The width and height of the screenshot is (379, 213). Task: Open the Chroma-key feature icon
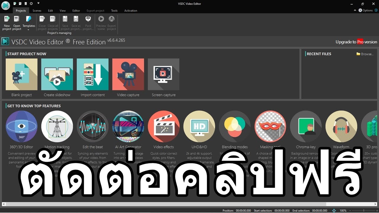[x=306, y=126]
